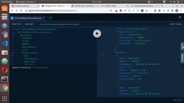Image resolution: width=184 pixels, height=103 pixels.
Task: Open Chrome three-dot menu
Action: pyautogui.click(x=181, y=11)
